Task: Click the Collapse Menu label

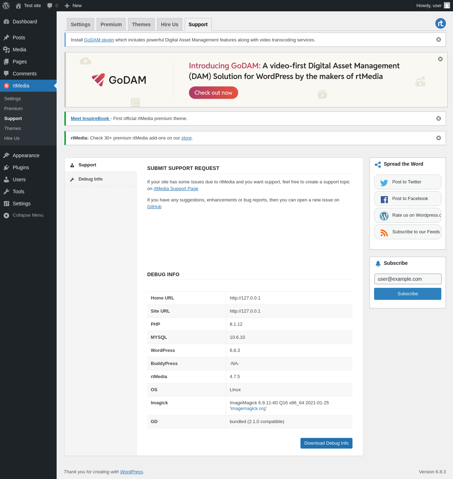Action: [x=28, y=215]
